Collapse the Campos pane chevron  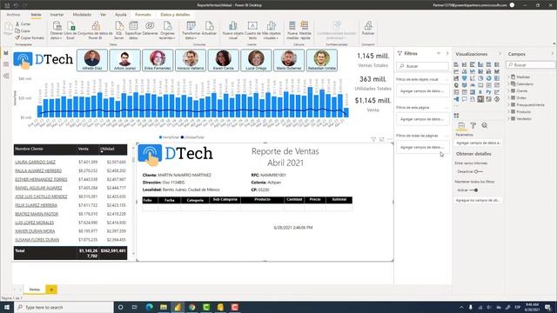[x=553, y=54]
